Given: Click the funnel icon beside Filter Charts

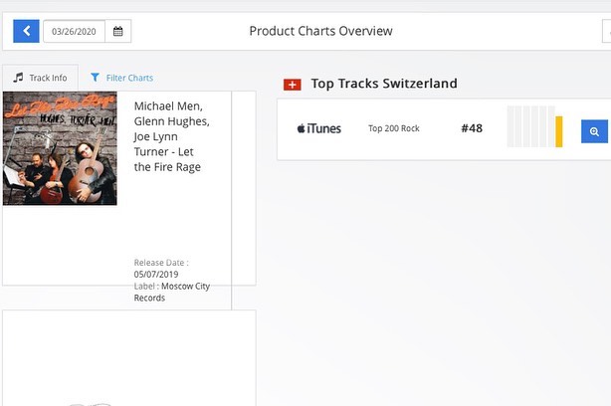Looking at the screenshot, I should click(x=96, y=77).
